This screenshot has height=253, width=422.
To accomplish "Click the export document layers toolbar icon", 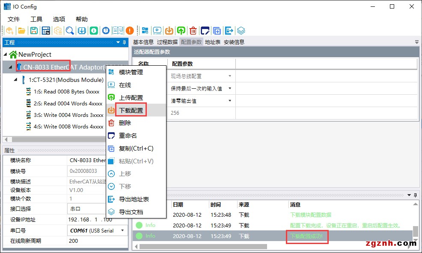I will 241,31.
